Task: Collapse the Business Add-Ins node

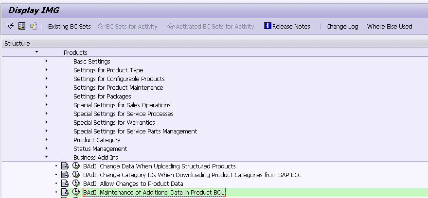Action: (x=46, y=157)
